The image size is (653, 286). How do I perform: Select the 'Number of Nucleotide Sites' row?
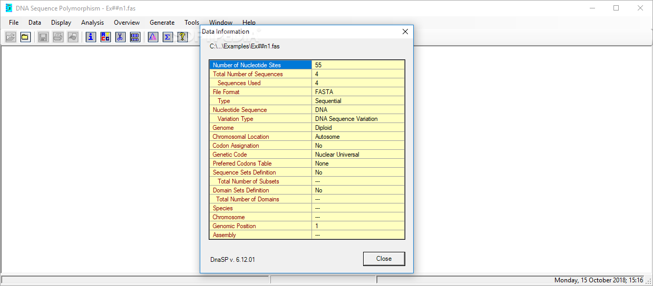[x=307, y=65]
